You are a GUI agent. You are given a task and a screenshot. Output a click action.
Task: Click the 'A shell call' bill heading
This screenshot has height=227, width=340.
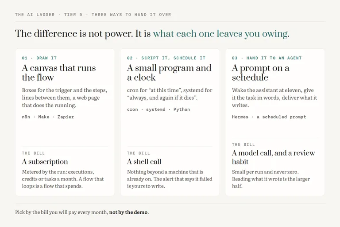click(x=144, y=162)
